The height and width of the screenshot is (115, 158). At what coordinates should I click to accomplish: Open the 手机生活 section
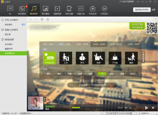click(x=93, y=10)
